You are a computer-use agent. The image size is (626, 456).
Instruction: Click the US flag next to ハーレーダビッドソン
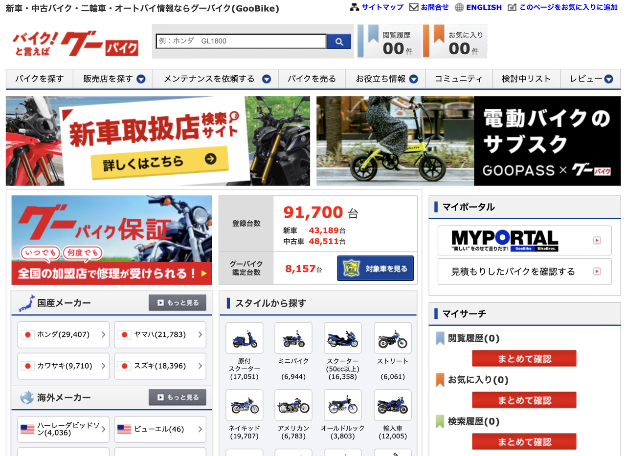pyautogui.click(x=28, y=429)
